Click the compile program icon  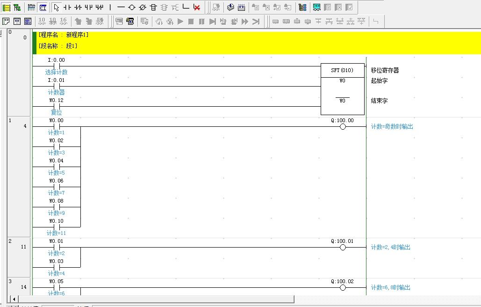(x=231, y=7)
